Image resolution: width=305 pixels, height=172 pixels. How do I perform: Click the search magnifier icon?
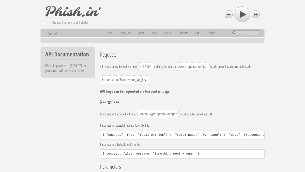[x=234, y=33]
